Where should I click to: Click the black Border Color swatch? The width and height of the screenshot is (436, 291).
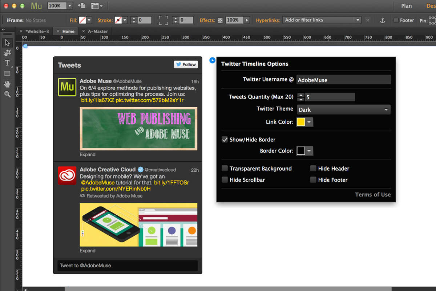301,151
